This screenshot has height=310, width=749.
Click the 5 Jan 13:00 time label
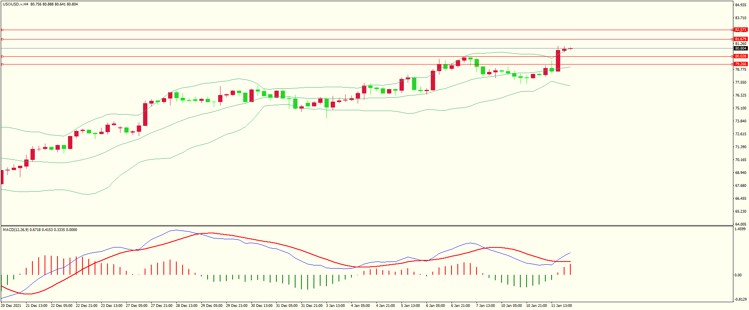point(410,306)
